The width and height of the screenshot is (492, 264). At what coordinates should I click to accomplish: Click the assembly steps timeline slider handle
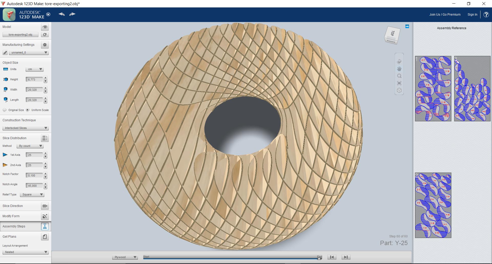(319, 258)
